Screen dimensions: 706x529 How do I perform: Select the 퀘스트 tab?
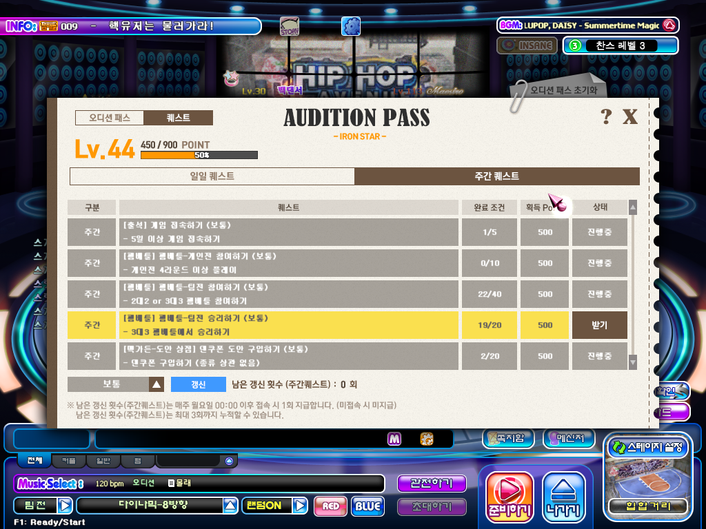pos(179,118)
